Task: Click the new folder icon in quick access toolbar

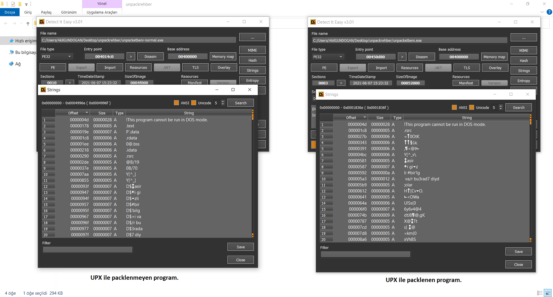Action: [x=20, y=4]
